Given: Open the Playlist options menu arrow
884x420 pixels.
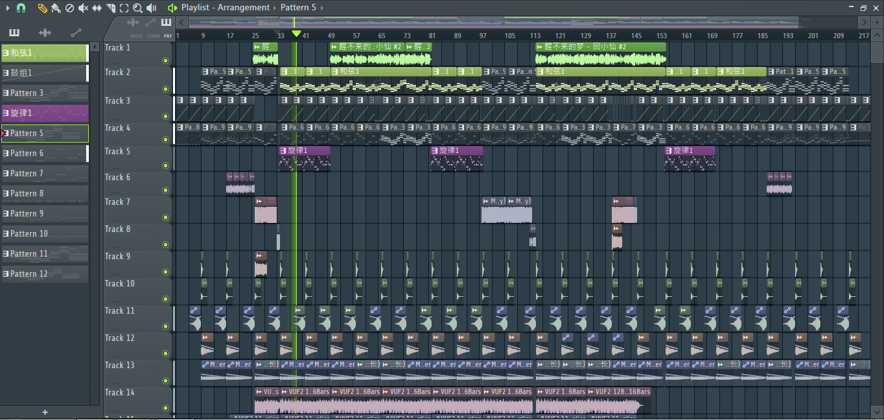Looking at the screenshot, I should click(7, 8).
